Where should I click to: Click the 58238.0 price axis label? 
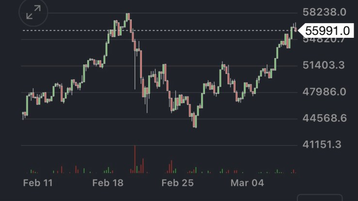pyautogui.click(x=324, y=12)
